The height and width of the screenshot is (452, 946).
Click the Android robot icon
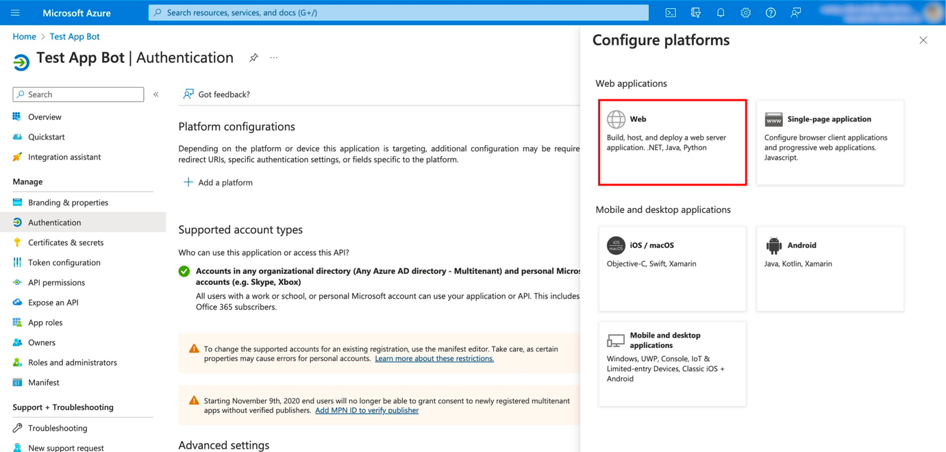pos(773,245)
